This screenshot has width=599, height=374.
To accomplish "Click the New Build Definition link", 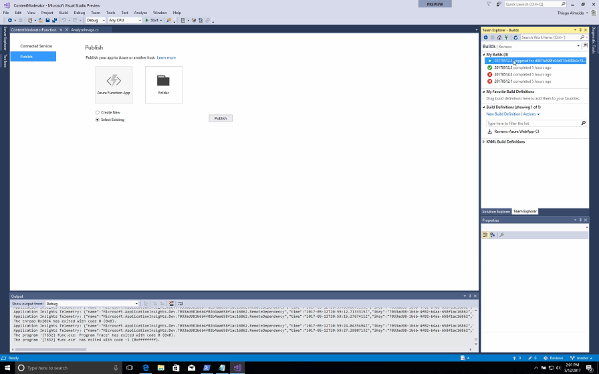I will [503, 114].
